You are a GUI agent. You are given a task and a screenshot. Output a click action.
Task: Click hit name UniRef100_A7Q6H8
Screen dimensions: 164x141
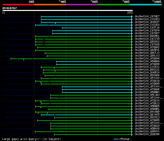(x=147, y=64)
